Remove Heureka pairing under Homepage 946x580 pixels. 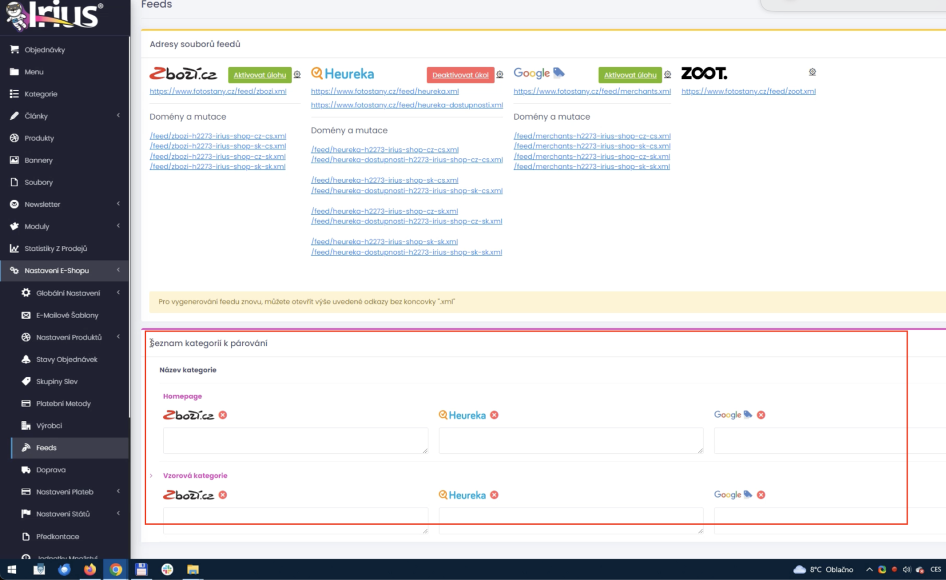[x=494, y=415]
